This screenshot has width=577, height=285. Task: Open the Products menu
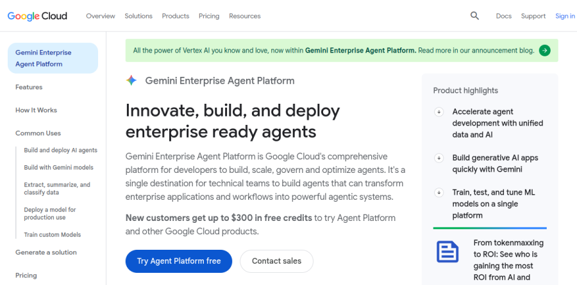coord(176,16)
